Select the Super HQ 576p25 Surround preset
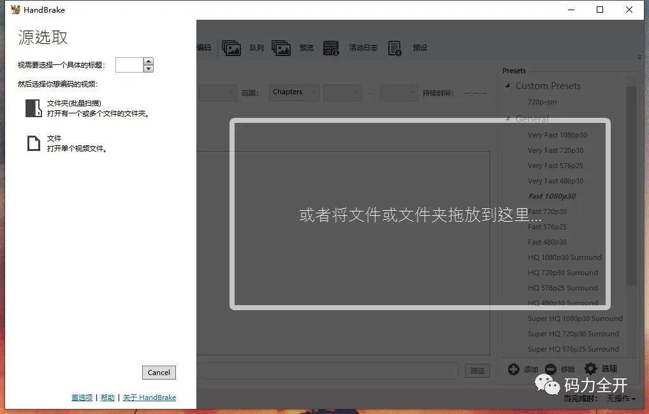The height and width of the screenshot is (414, 649). tap(573, 350)
